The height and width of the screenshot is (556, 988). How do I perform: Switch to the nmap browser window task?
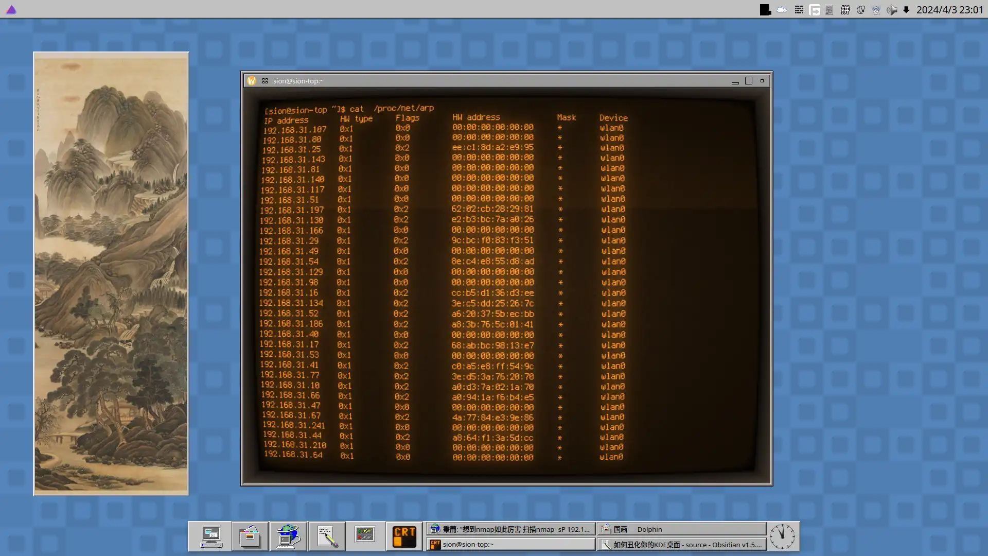(510, 529)
